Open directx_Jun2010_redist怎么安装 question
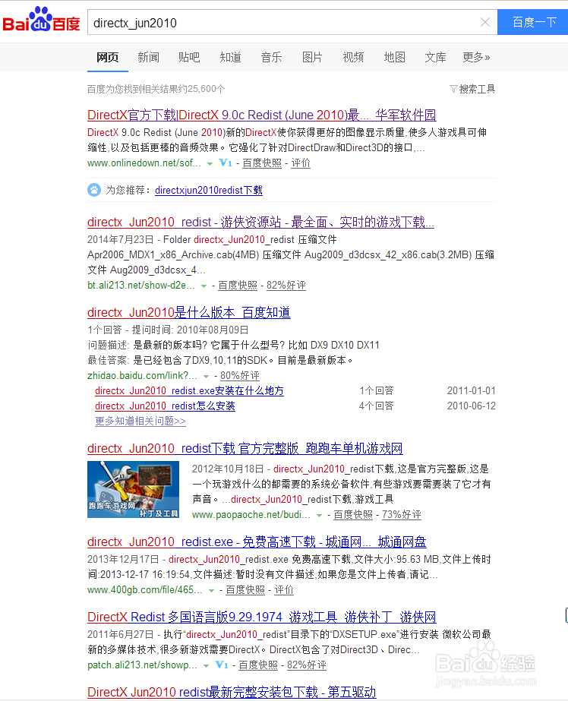Viewport: 568px width, 701px height. point(165,406)
